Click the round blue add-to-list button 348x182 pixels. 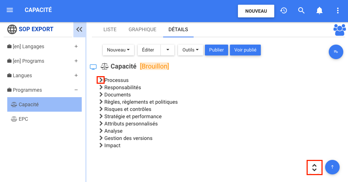coord(336,52)
